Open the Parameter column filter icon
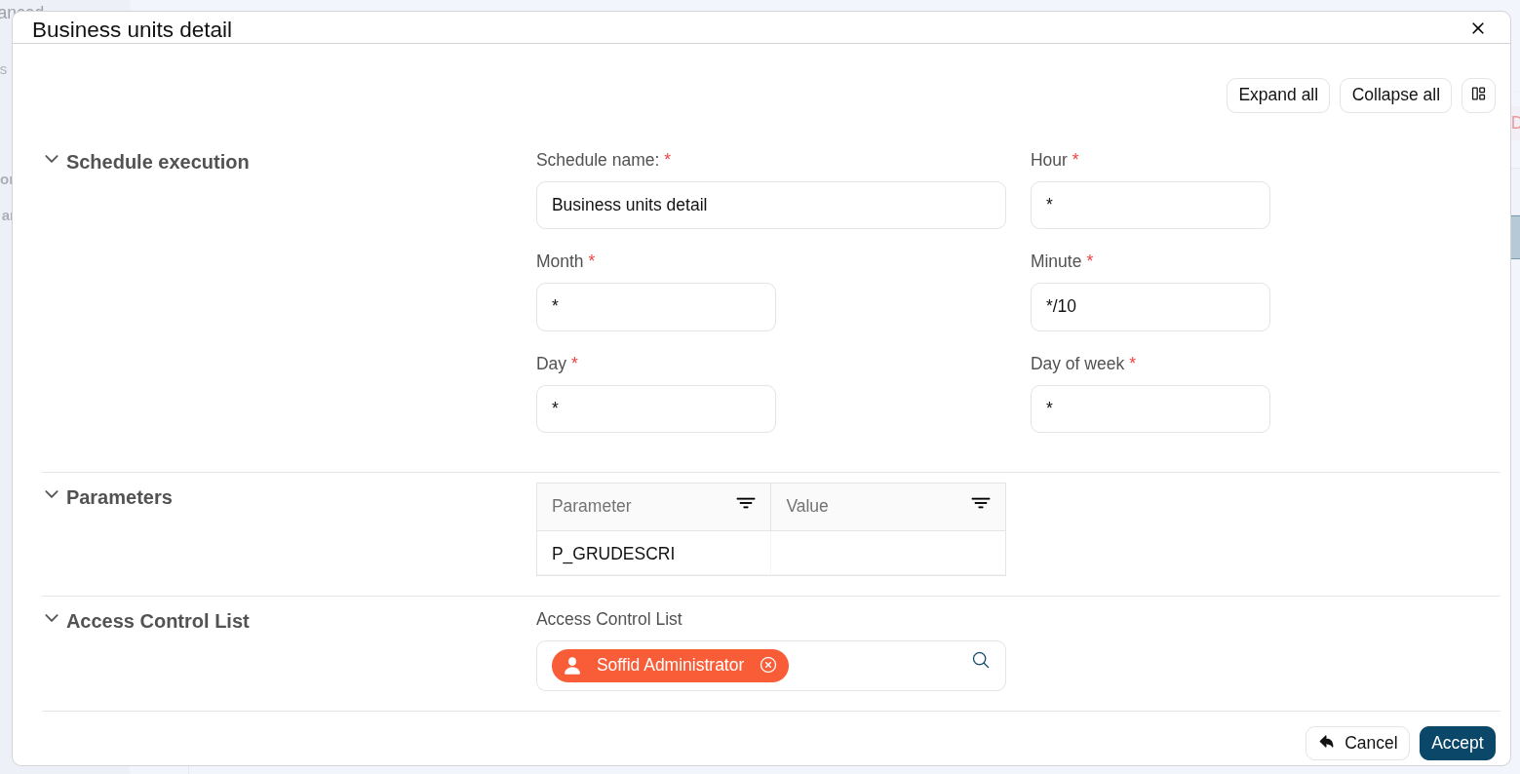 pos(746,503)
